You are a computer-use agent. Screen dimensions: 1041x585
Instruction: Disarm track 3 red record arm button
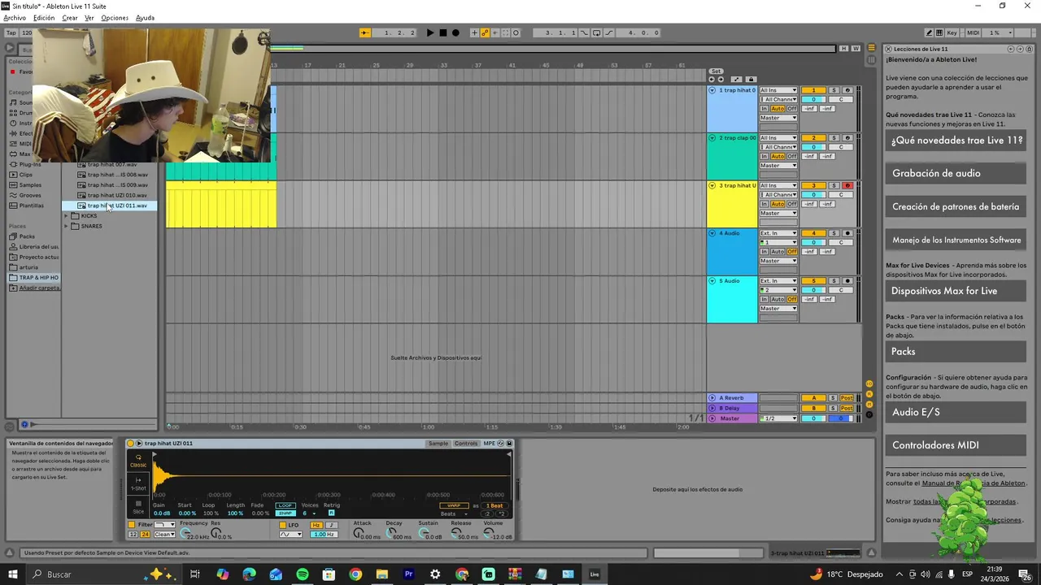847,186
